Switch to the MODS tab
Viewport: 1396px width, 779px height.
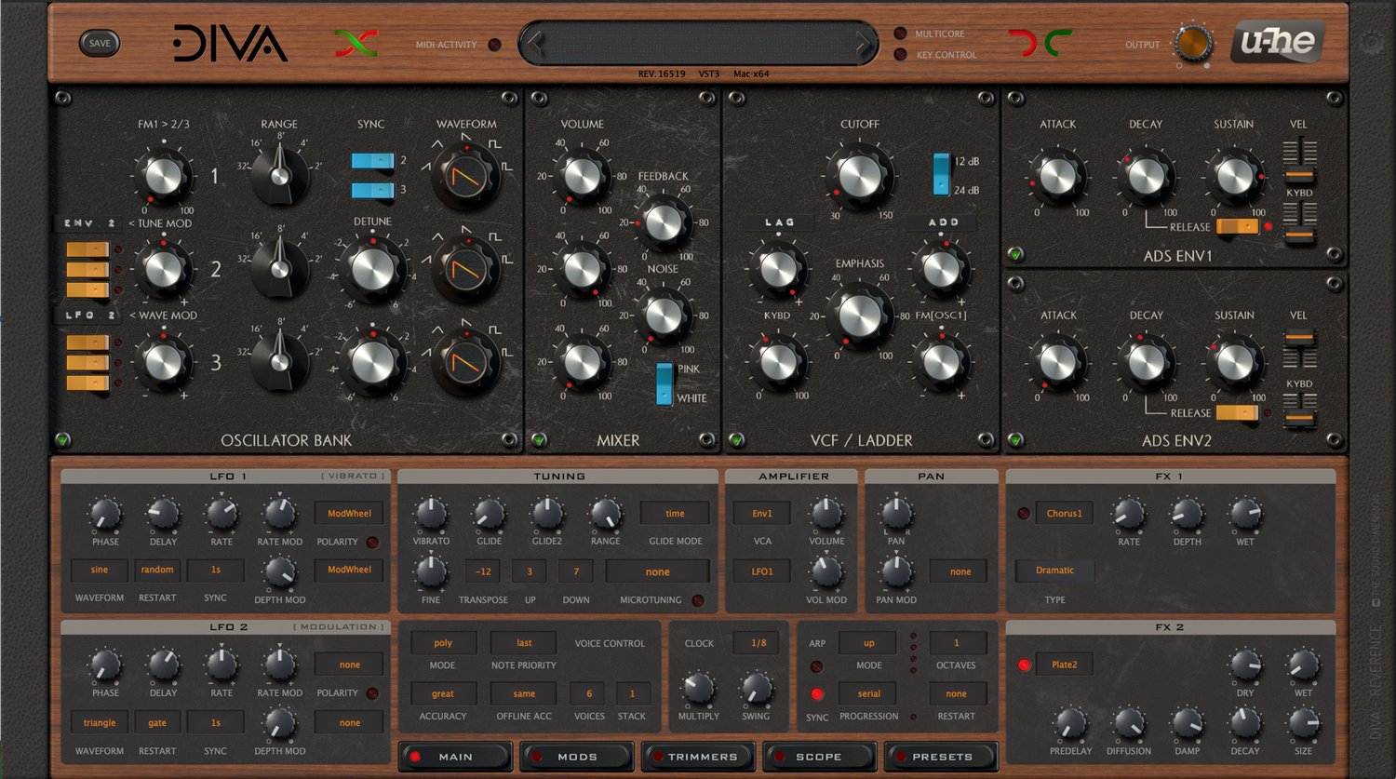click(577, 757)
